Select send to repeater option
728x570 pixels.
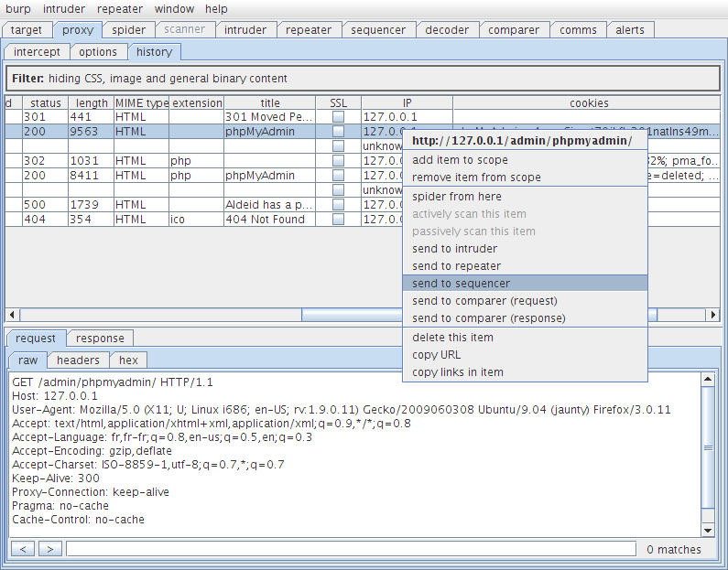coord(456,266)
